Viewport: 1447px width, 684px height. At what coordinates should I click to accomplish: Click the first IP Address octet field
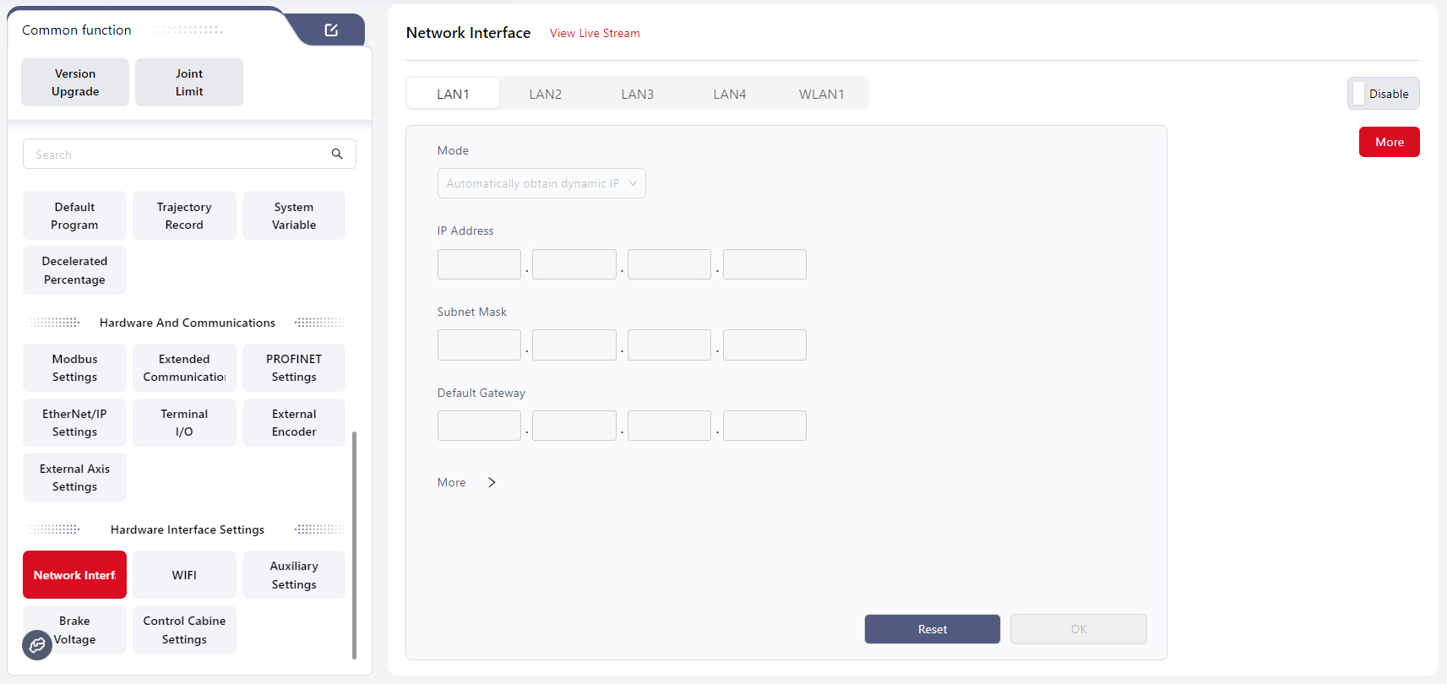click(479, 264)
